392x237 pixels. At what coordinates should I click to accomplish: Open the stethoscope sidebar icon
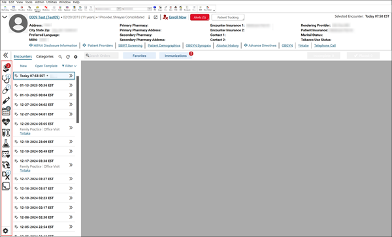(6, 78)
